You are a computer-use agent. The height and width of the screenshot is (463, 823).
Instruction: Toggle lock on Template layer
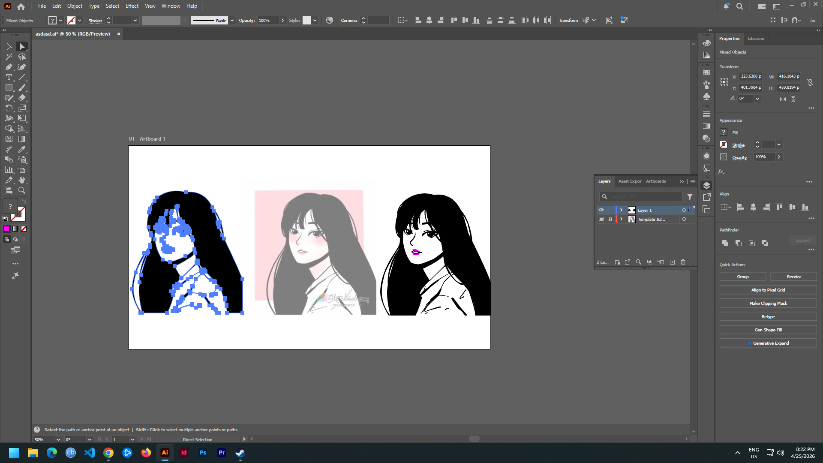click(x=610, y=219)
